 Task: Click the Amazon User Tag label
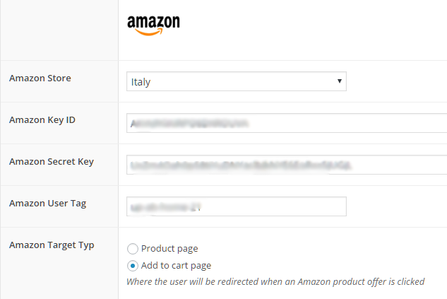(47, 204)
